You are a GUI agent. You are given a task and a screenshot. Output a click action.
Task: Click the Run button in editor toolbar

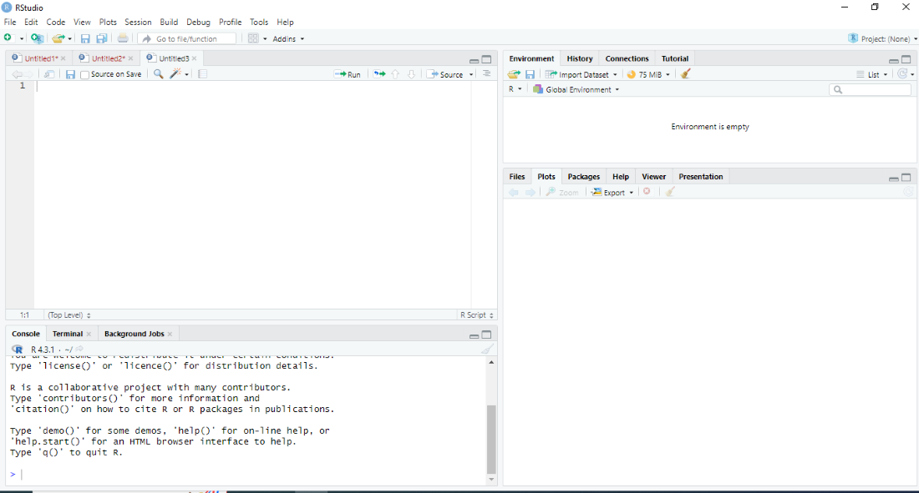(x=348, y=74)
